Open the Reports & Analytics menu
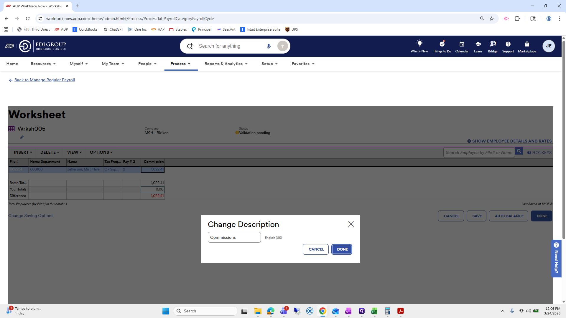The image size is (566, 318). 226,64
